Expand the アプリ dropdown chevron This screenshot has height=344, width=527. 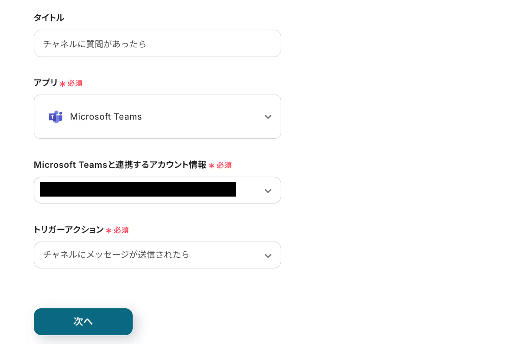[x=268, y=117]
